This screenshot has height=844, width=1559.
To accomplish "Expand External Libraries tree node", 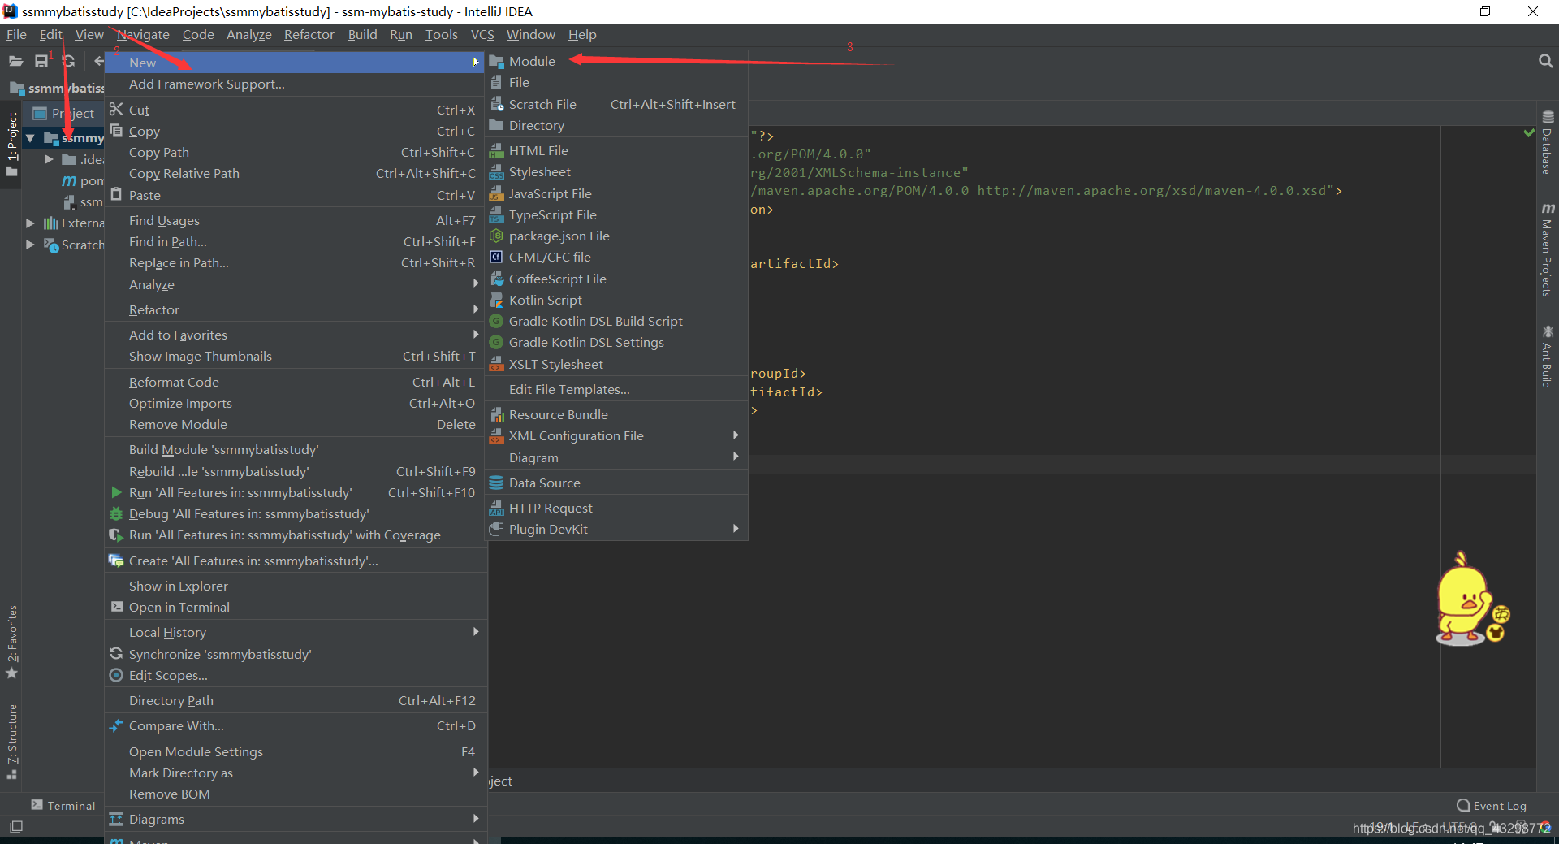I will (30, 223).
